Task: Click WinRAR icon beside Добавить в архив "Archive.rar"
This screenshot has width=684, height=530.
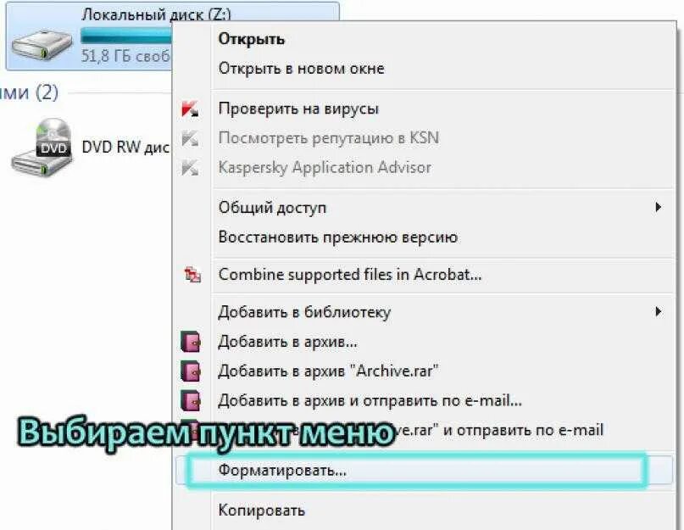Action: (x=191, y=371)
